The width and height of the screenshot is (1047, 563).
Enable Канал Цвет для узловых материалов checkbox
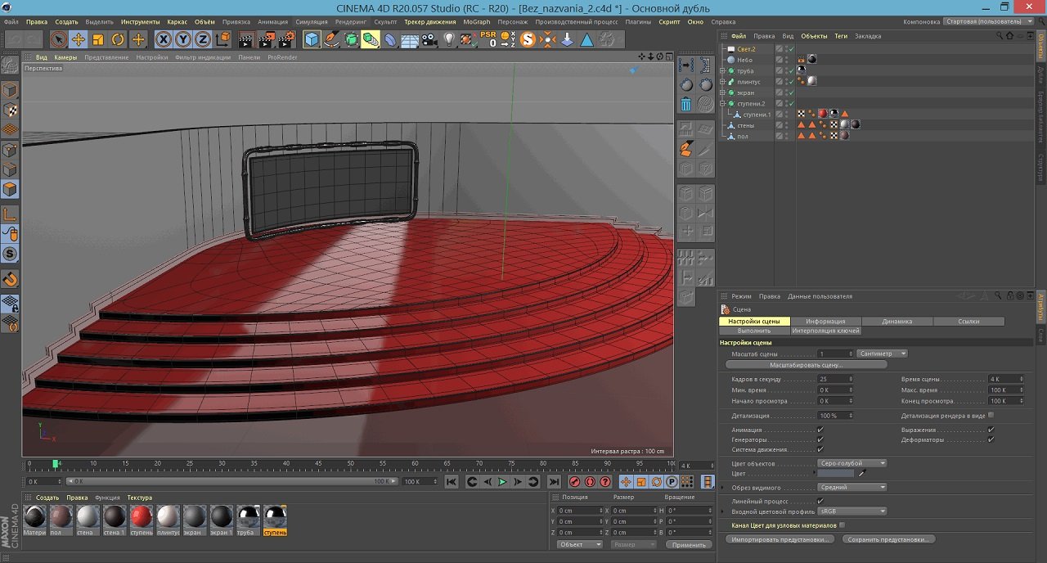[x=843, y=525]
